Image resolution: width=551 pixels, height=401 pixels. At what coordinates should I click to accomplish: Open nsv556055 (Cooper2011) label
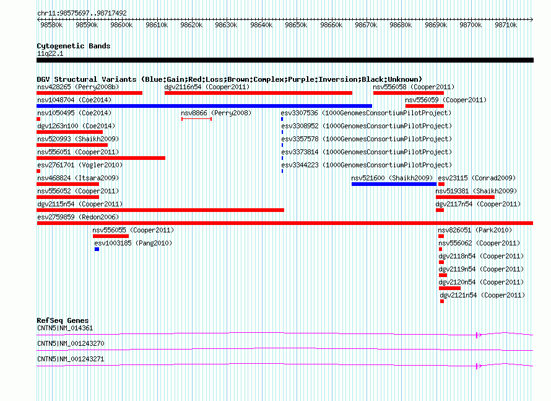coord(133,230)
